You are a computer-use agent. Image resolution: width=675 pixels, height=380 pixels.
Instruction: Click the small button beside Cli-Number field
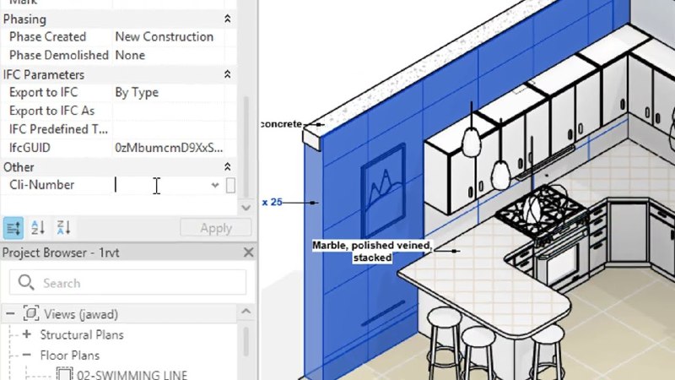pyautogui.click(x=230, y=185)
